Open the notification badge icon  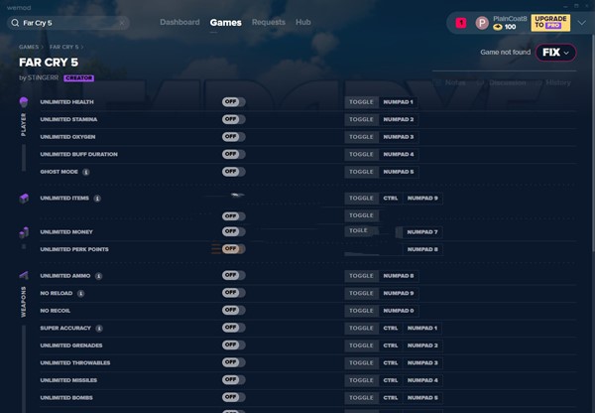[461, 22]
